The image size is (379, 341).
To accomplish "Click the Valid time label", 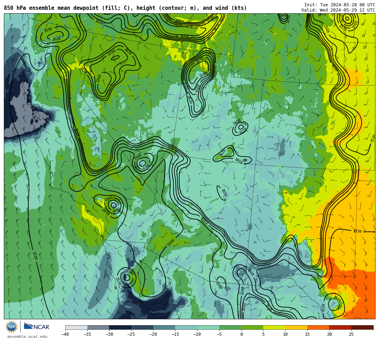I will pos(338,10).
